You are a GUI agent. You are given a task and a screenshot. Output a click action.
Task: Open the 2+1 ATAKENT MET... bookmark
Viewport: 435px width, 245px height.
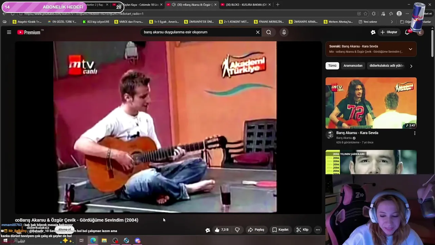pyautogui.click(x=234, y=22)
